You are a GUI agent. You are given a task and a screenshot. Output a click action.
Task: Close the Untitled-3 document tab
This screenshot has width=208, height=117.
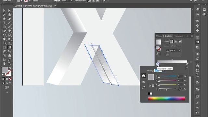(x=55, y=6)
